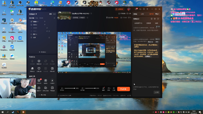Mute the speaker icon in bottom bar

pos(82,88)
